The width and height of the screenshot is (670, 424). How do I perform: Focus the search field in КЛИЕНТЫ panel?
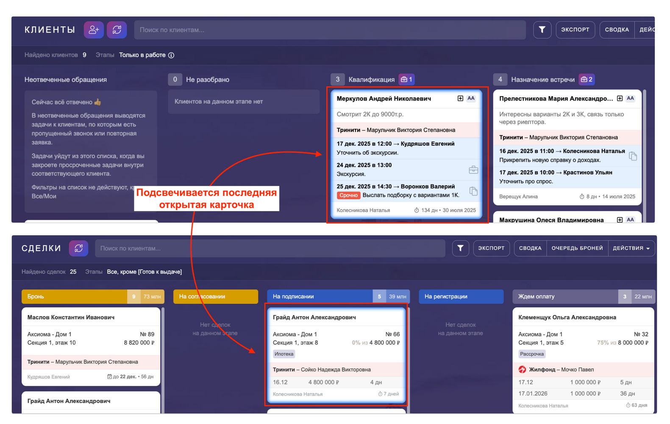click(330, 30)
